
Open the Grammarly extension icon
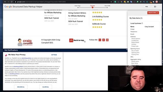(x=115, y=2)
